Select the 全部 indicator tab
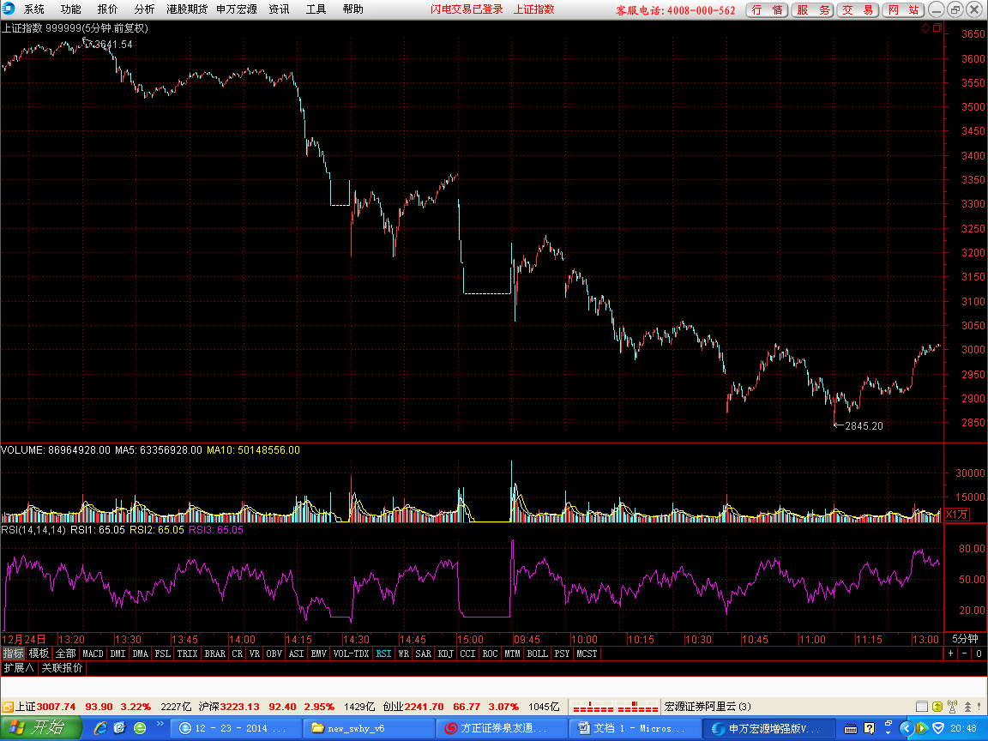This screenshot has height=741, width=988. (x=65, y=654)
